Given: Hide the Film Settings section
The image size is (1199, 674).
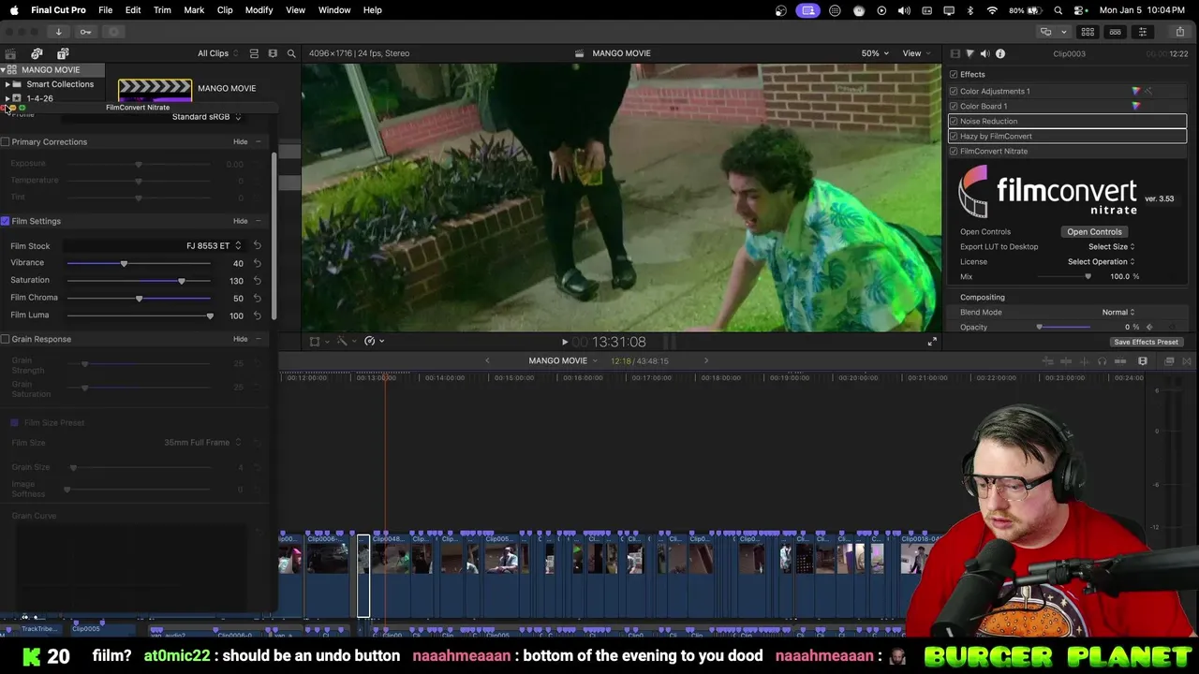Looking at the screenshot, I should click(x=241, y=221).
